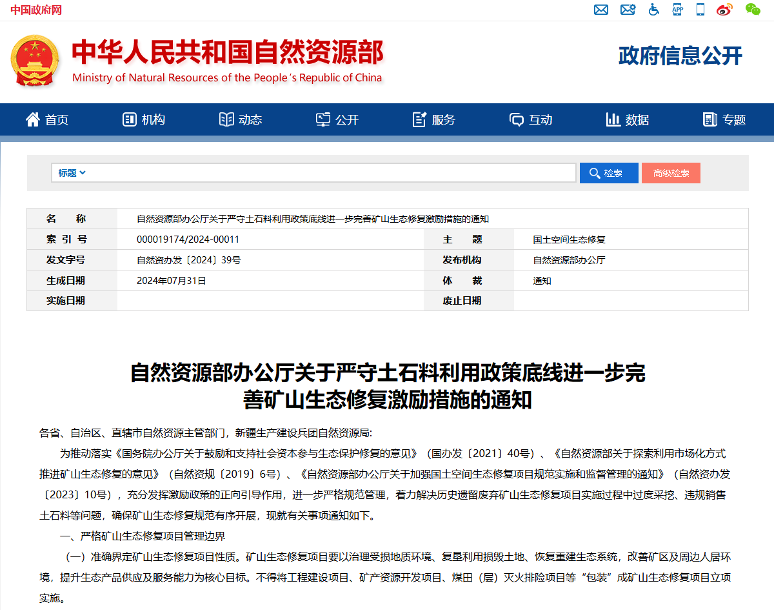Viewport: 774px width, 610px height.
Task: Select 动态 in the navigation bar
Action: [241, 119]
